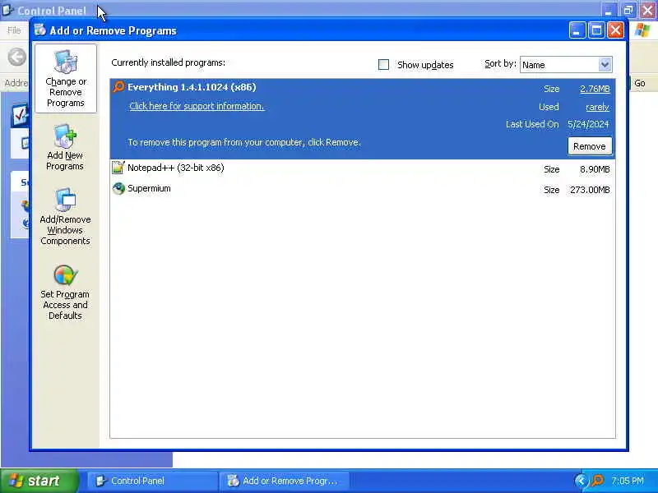Click the Remove button for Everything

590,146
